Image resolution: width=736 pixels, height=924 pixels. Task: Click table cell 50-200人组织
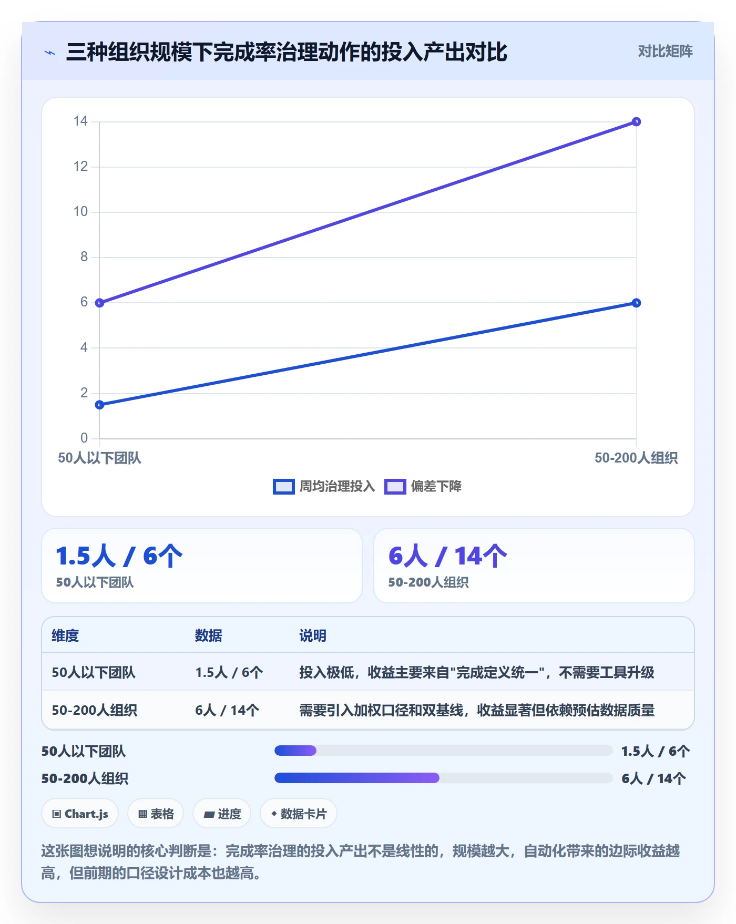click(95, 710)
